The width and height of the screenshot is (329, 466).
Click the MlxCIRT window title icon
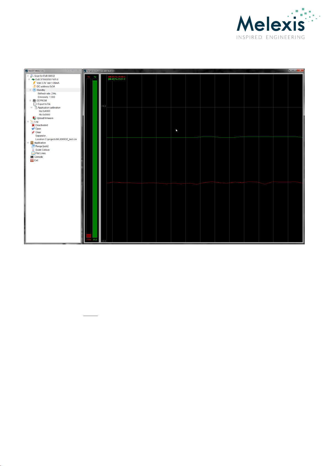[x=26, y=71]
